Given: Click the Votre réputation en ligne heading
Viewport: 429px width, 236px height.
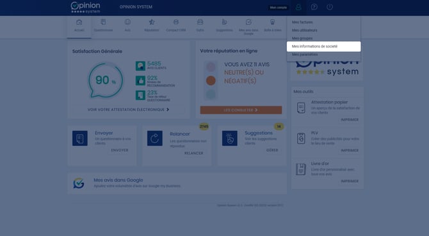Looking at the screenshot, I should pos(229,51).
